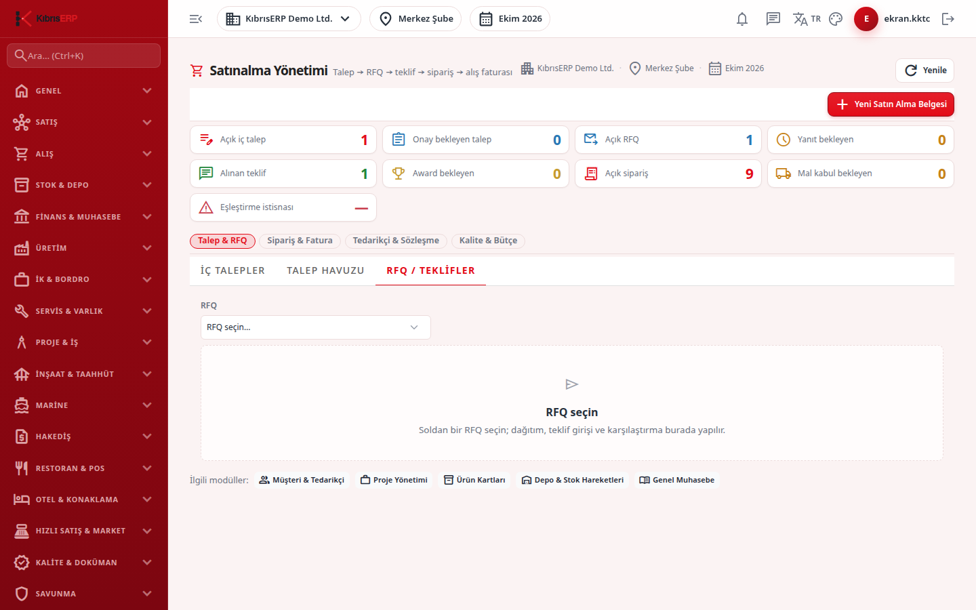
Task: Click the KıbrısERP logo
Action: 46,18
